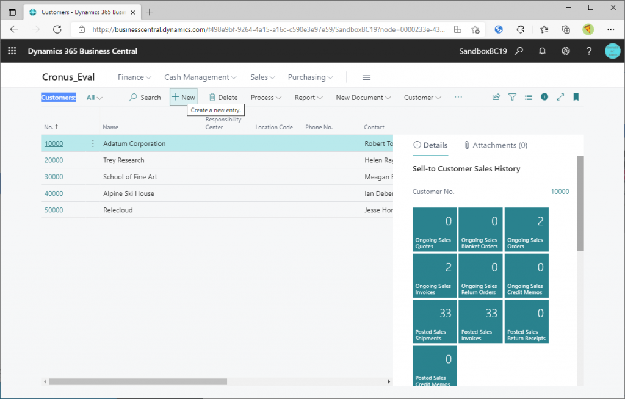Open the Ongoing Sales Return Orders tile
This screenshot has width=625, height=399.
[x=480, y=275]
